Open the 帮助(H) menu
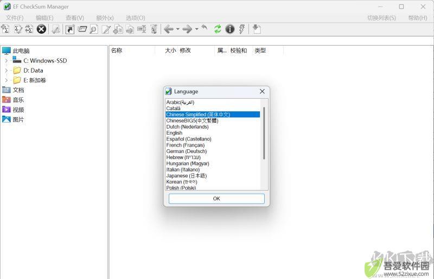434x279 pixels. [418, 18]
